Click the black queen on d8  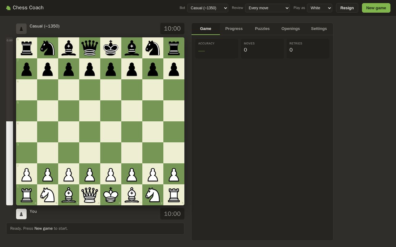click(90, 48)
